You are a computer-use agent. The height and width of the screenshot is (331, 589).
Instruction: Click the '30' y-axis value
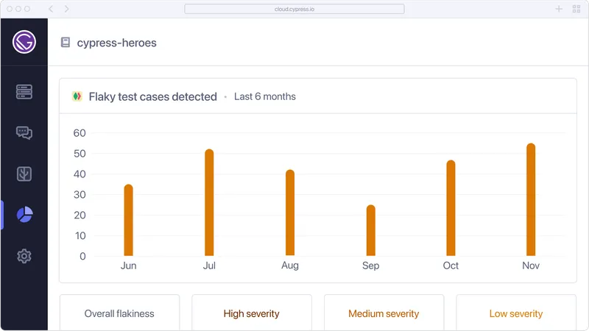(80, 194)
